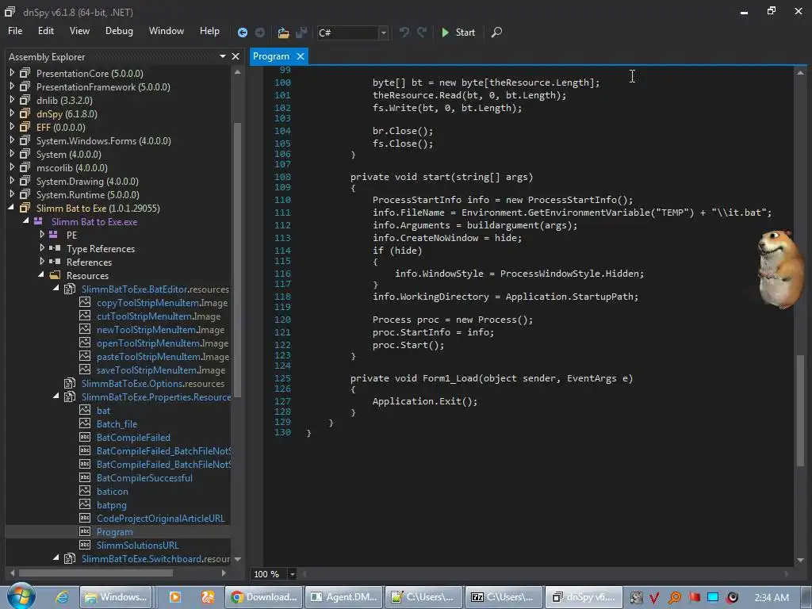Open the Help menu
This screenshot has width=812, height=609.
[209, 31]
